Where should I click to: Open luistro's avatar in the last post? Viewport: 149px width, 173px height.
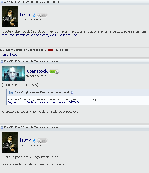[10, 142]
